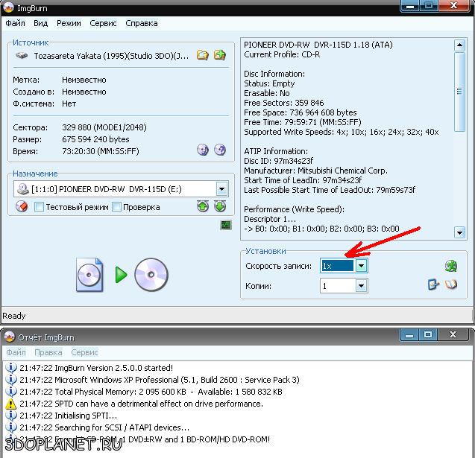The height and width of the screenshot is (458, 475).
Task: Expand the Копии count dropdown
Action: click(361, 285)
